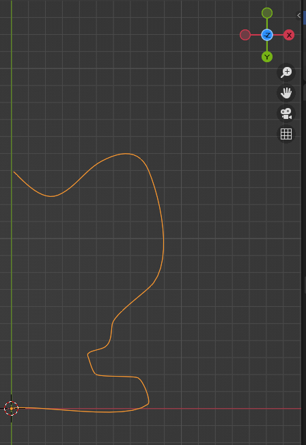Click the green Y axis gizmo ball

click(x=267, y=57)
